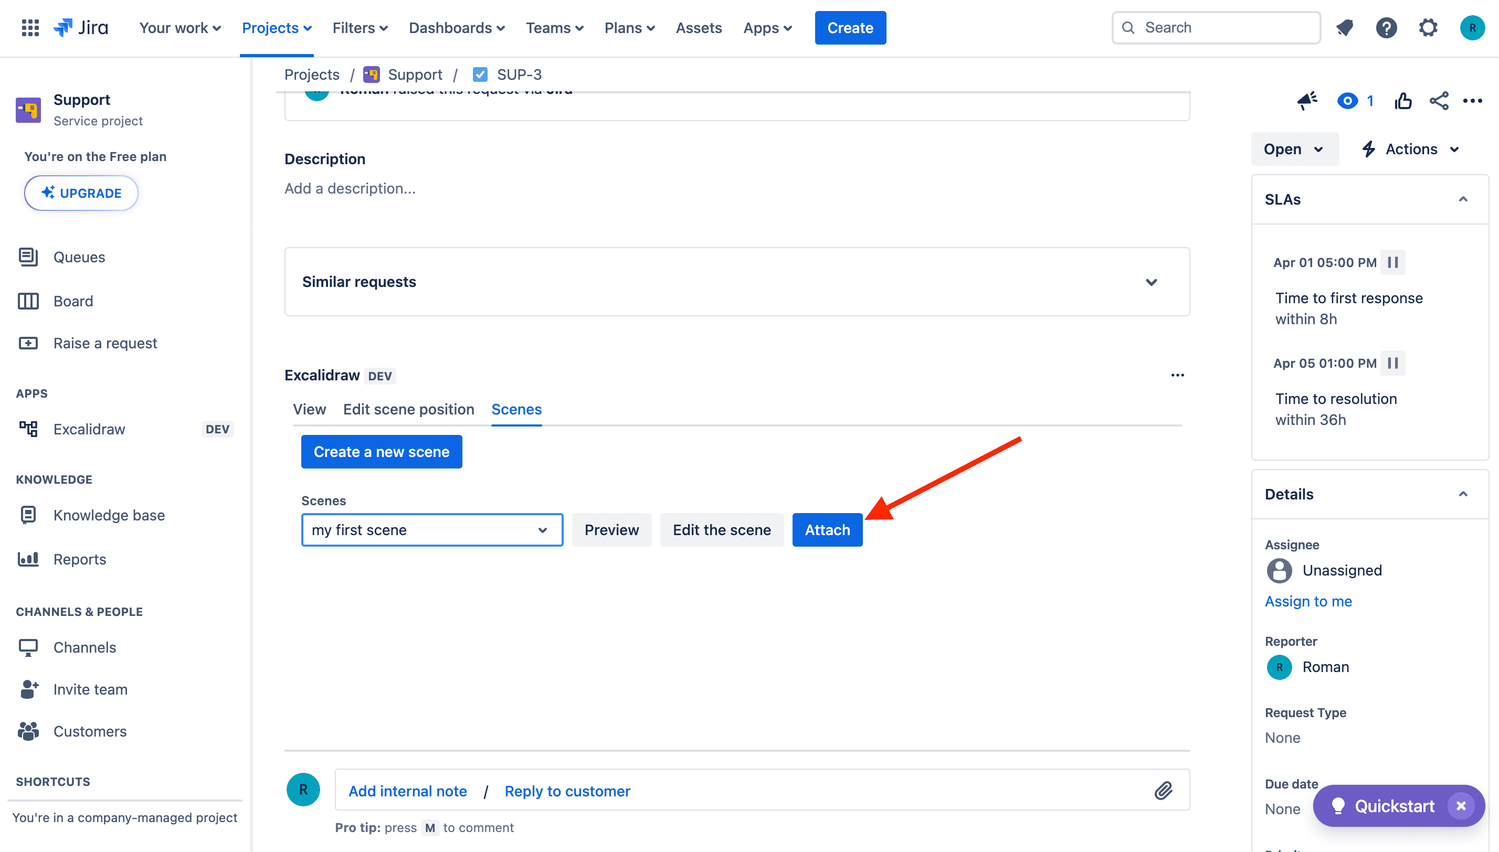Click the Search input field

click(1216, 27)
